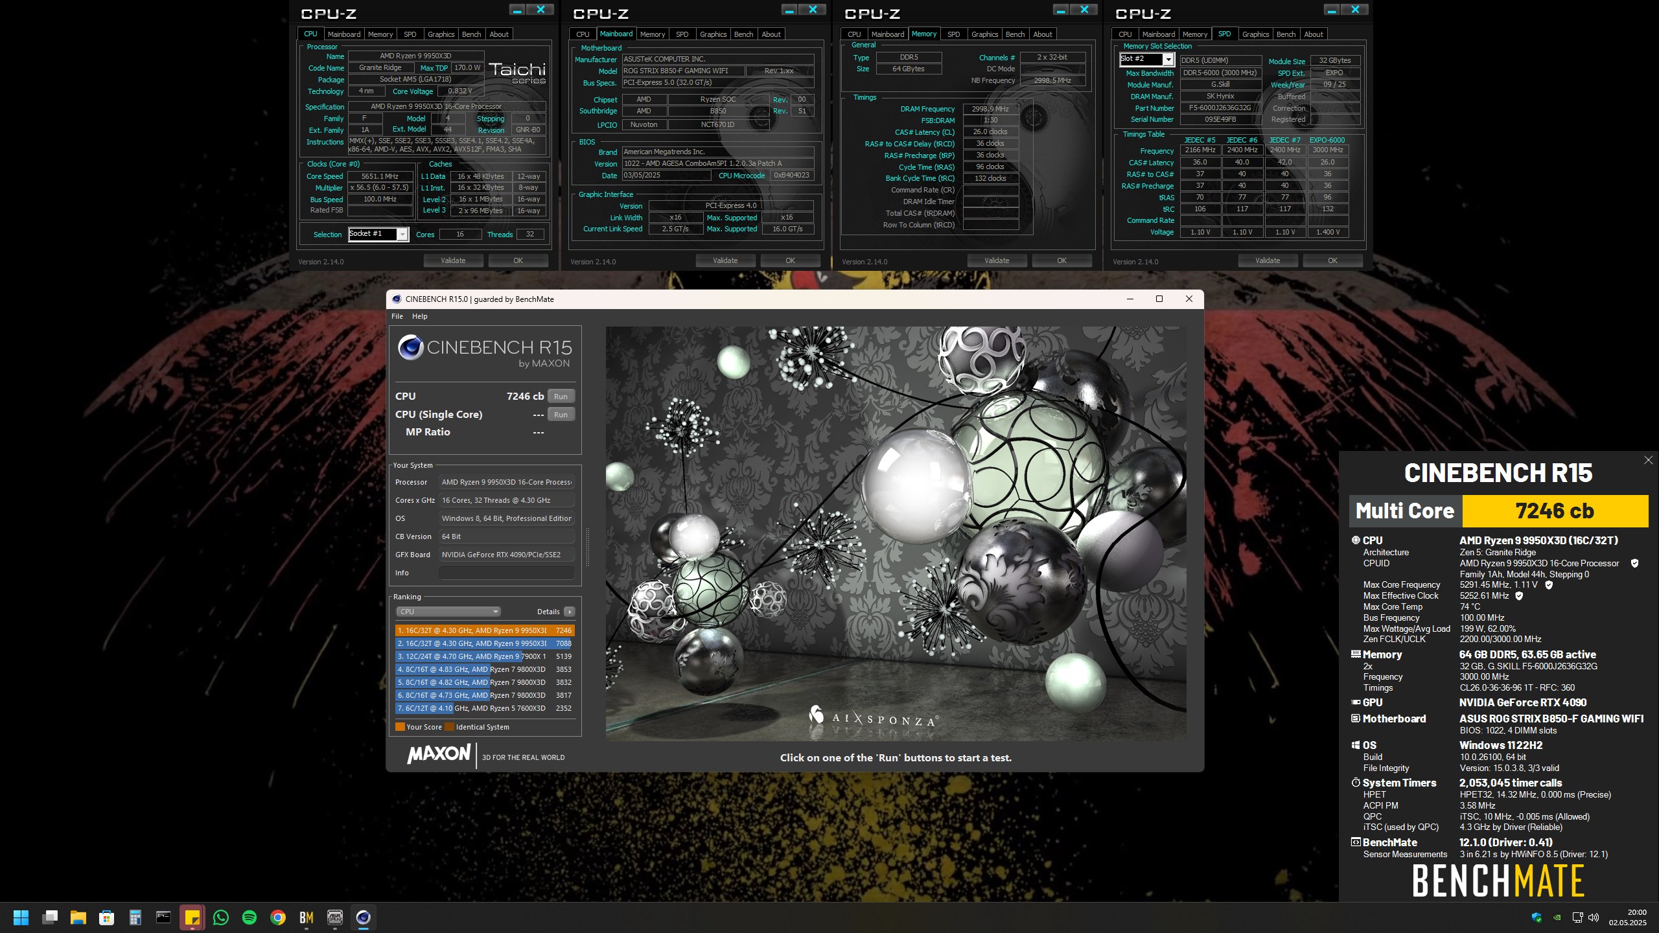Run the multi-core CPU test in Cinebench

(x=561, y=397)
